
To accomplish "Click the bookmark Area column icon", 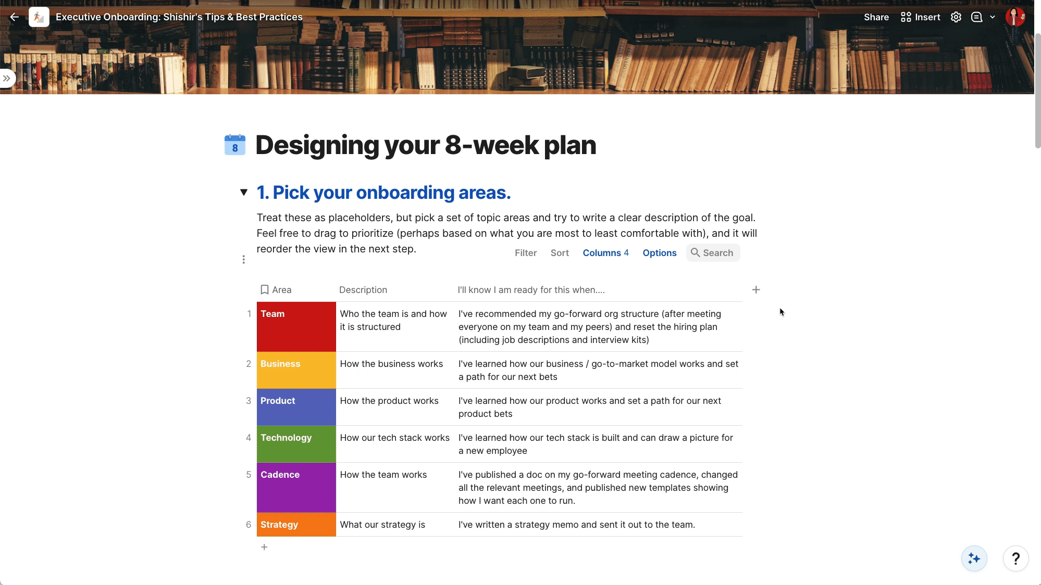I will click(x=264, y=289).
